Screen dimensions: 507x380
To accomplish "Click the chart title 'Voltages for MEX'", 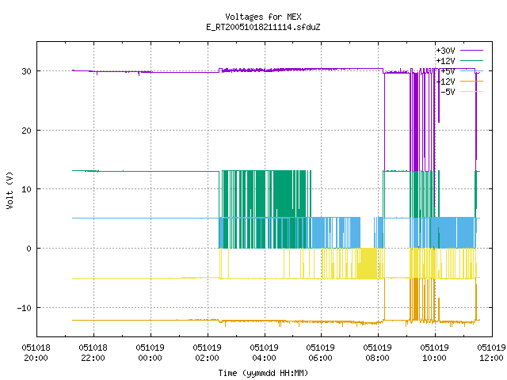I will pos(263,17).
